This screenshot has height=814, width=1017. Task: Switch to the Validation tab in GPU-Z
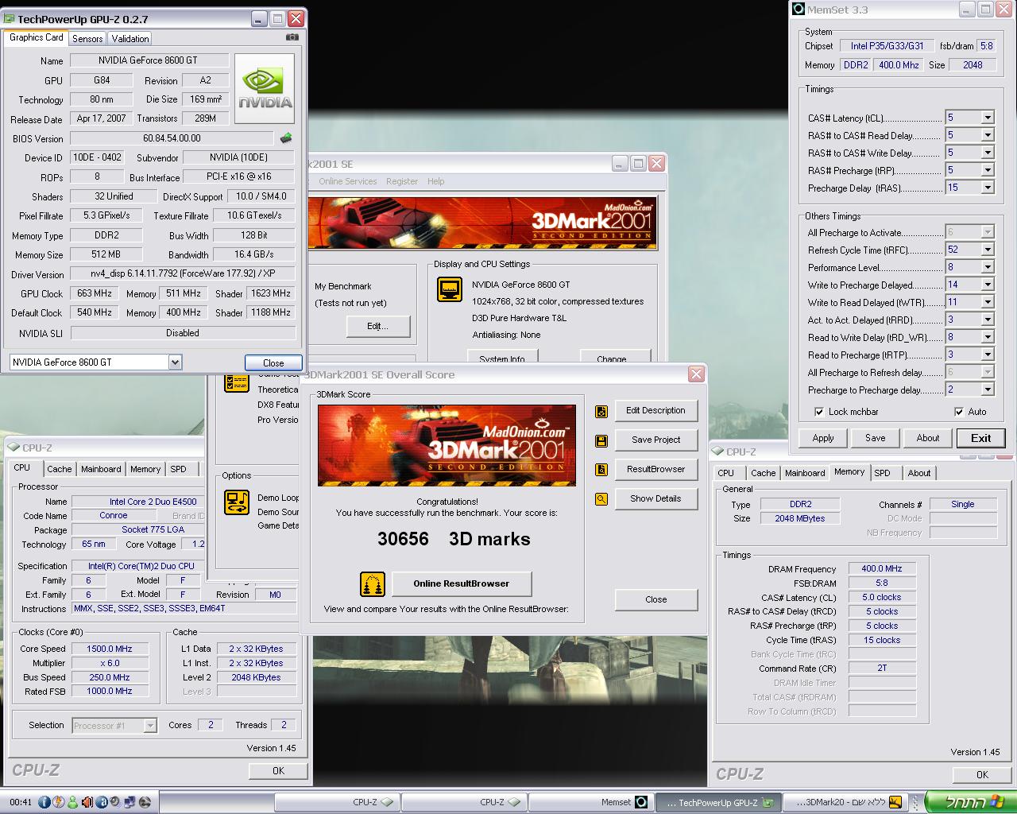coord(130,38)
